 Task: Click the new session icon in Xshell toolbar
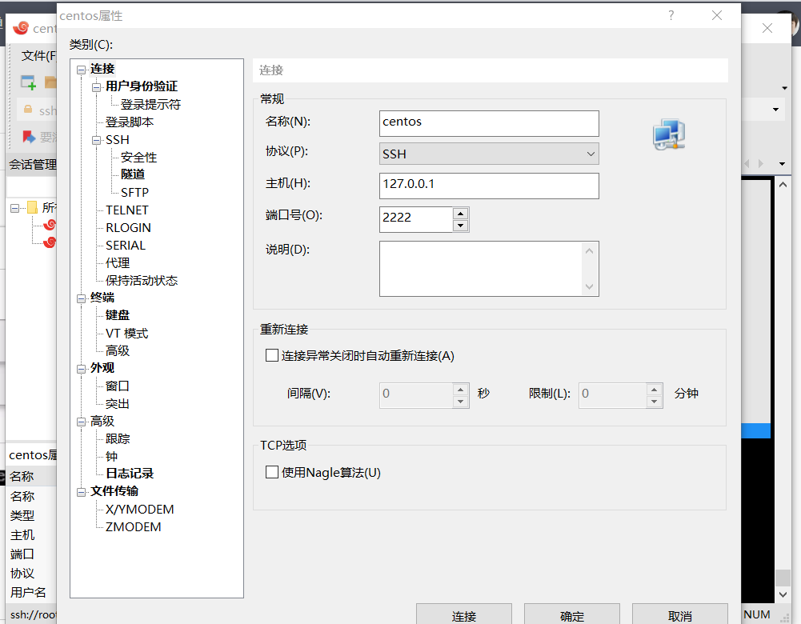coord(28,82)
